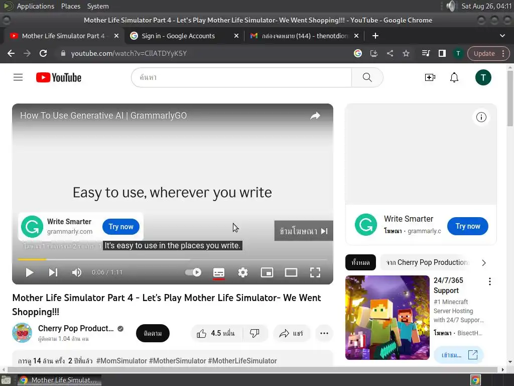
Task: Open the Places menu
Action: click(x=70, y=6)
